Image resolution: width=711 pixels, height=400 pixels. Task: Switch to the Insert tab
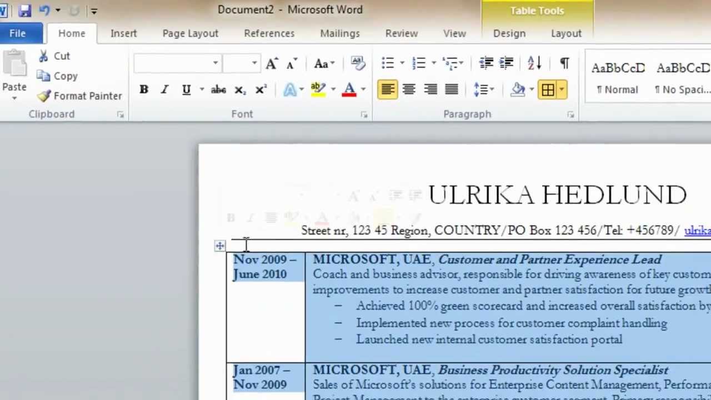click(x=123, y=33)
